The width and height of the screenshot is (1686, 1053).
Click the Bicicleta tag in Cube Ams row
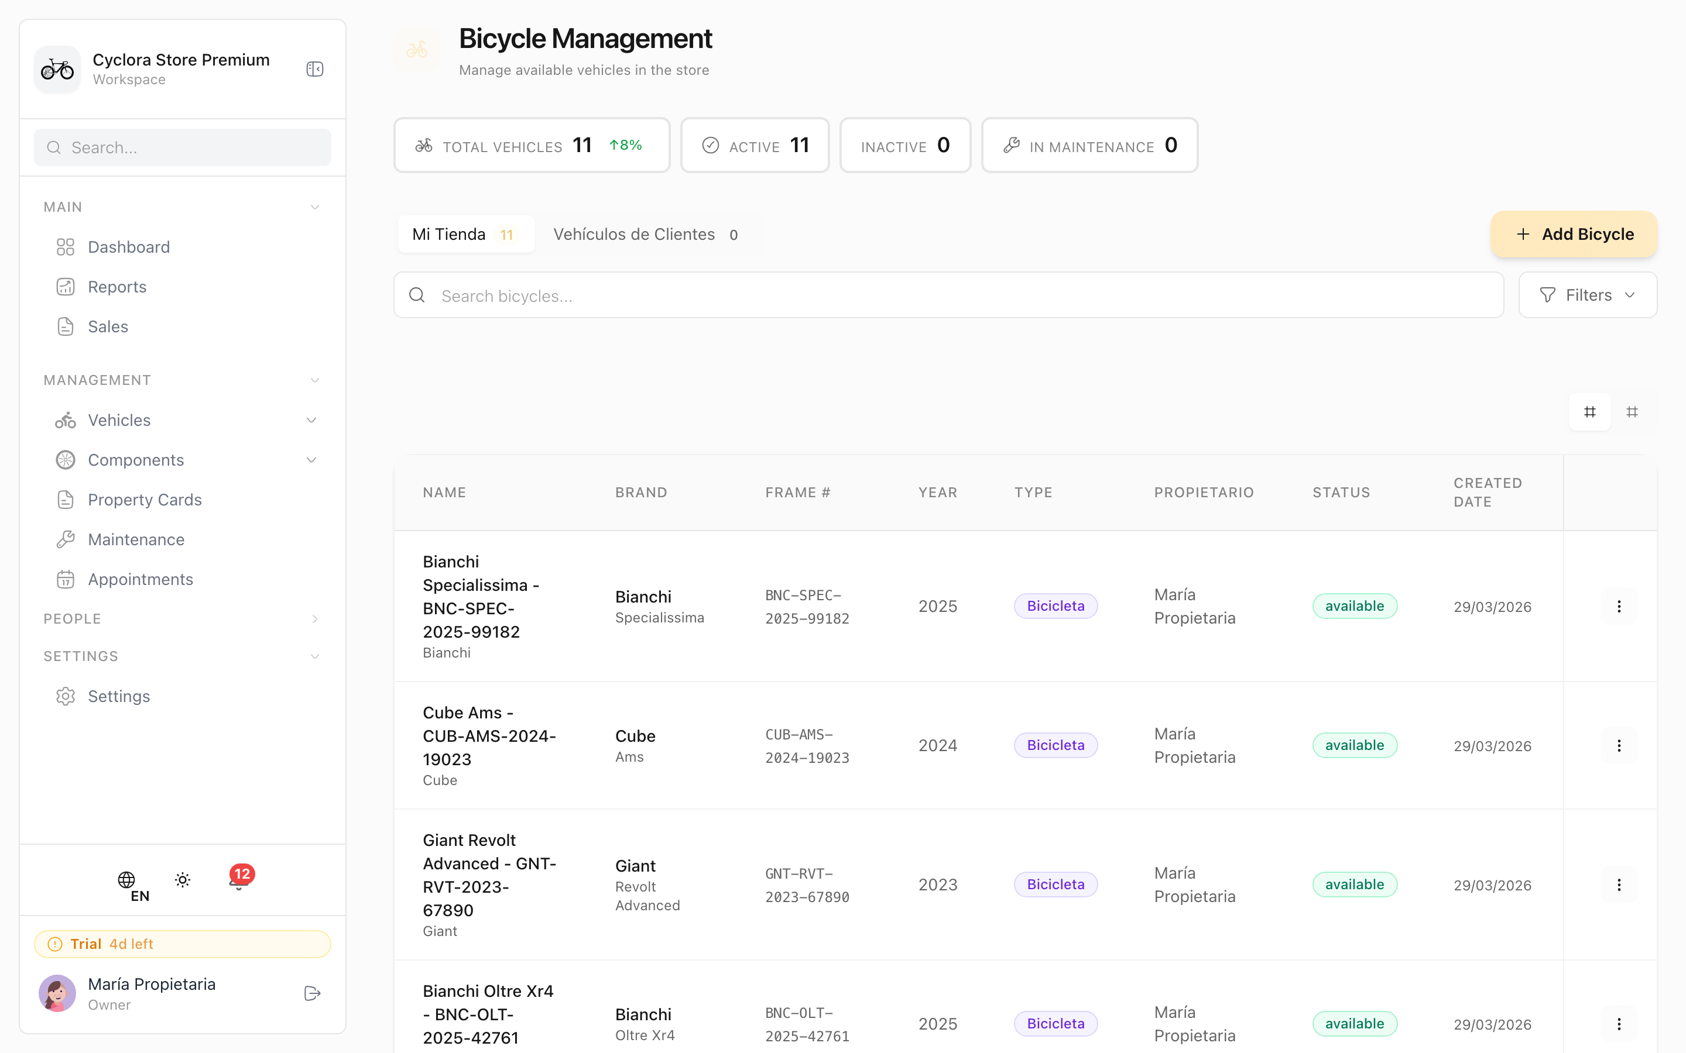coord(1056,745)
